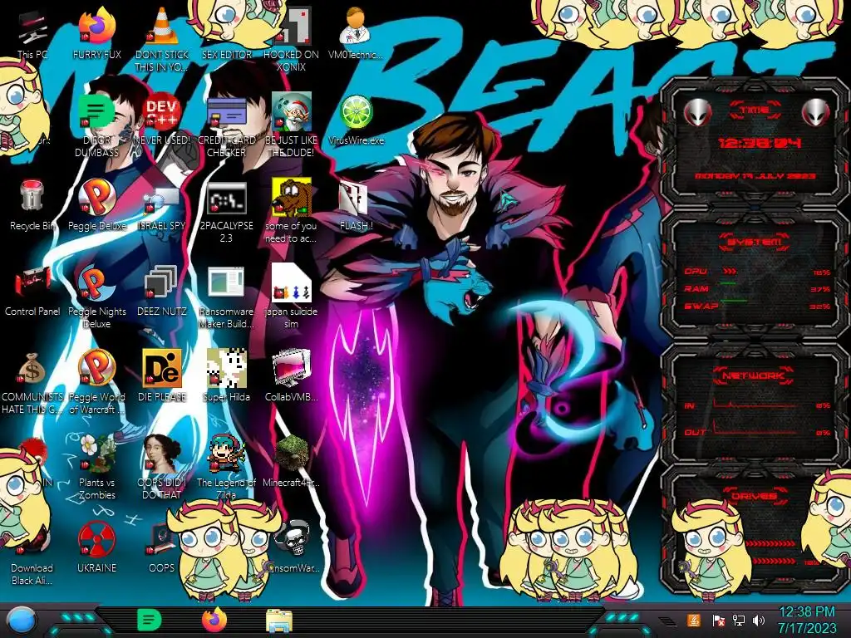Select the BE JUST LIKE THE DUDE icon

pos(292,126)
